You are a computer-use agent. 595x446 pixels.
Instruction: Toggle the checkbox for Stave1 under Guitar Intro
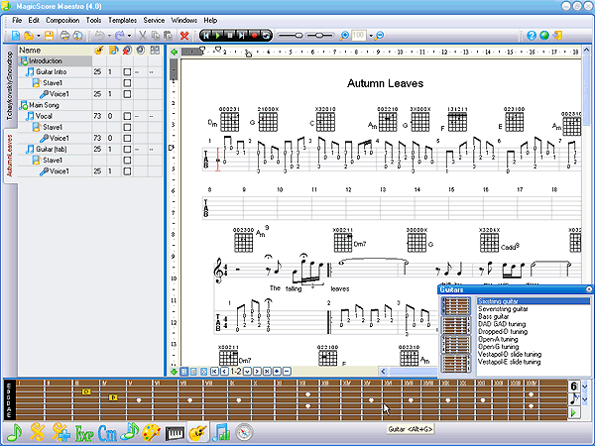click(x=127, y=82)
